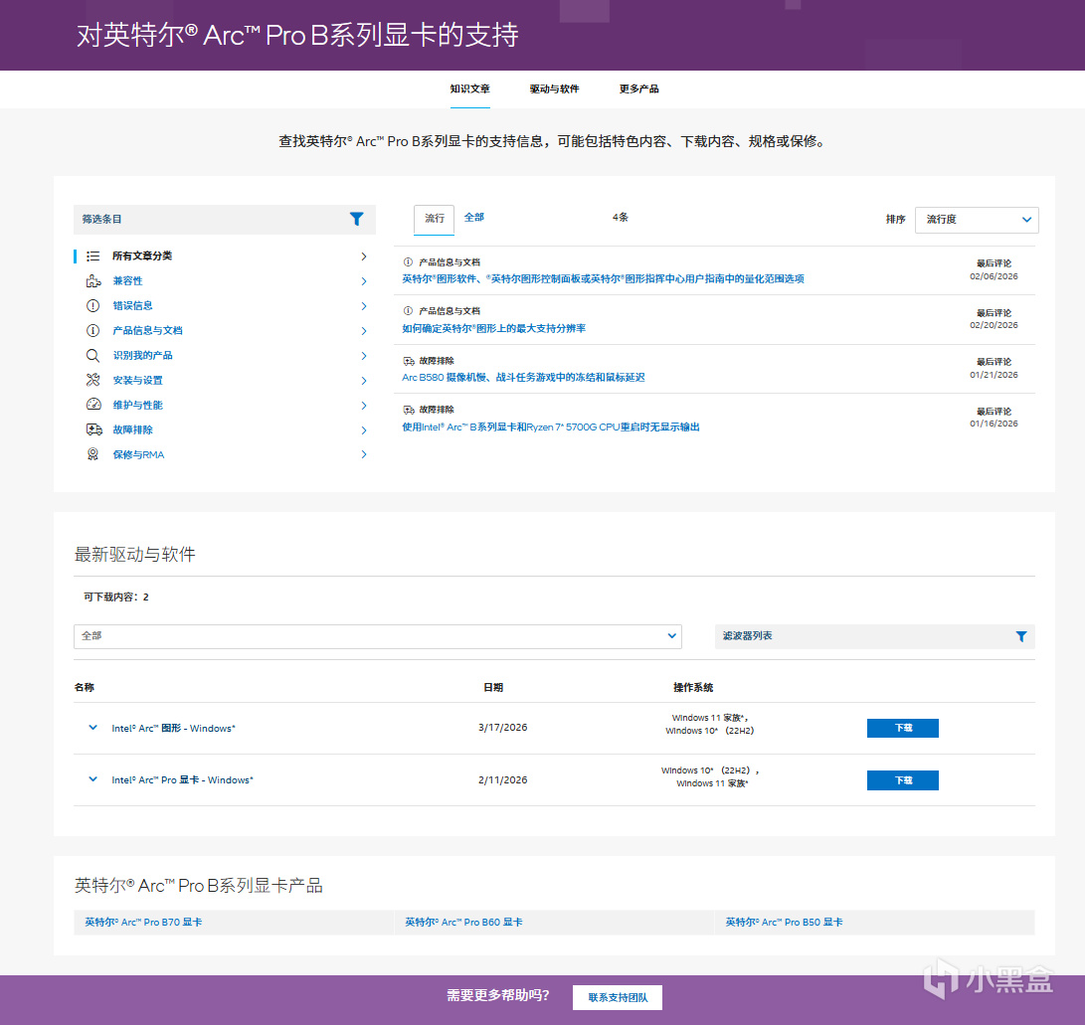
Task: Open the 全部 driver type dropdown
Action: (378, 636)
